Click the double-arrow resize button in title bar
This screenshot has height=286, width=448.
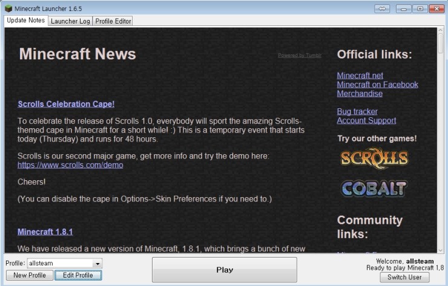tap(382, 8)
